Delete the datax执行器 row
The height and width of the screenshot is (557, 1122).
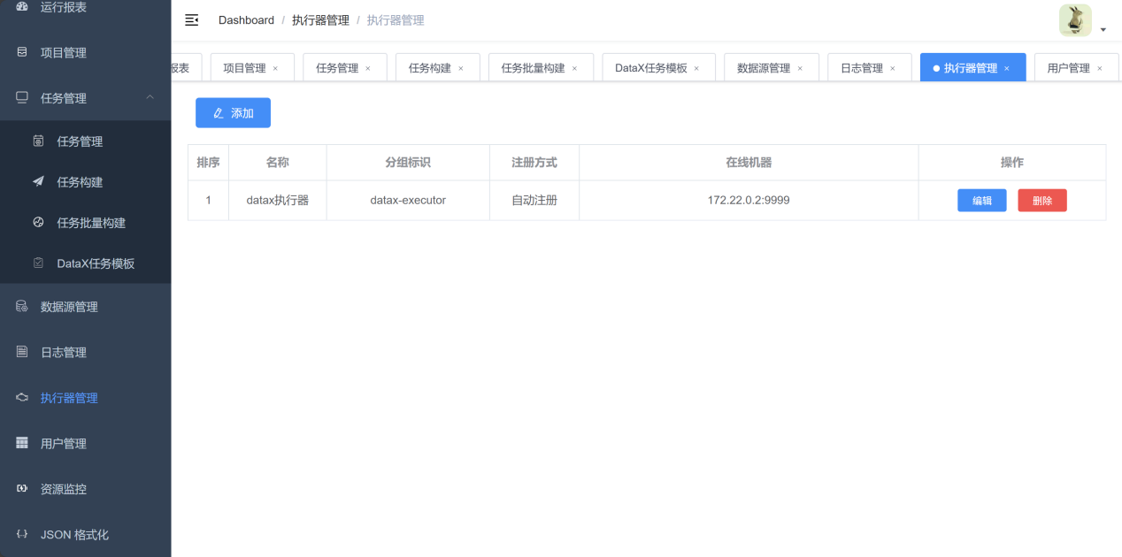point(1041,201)
